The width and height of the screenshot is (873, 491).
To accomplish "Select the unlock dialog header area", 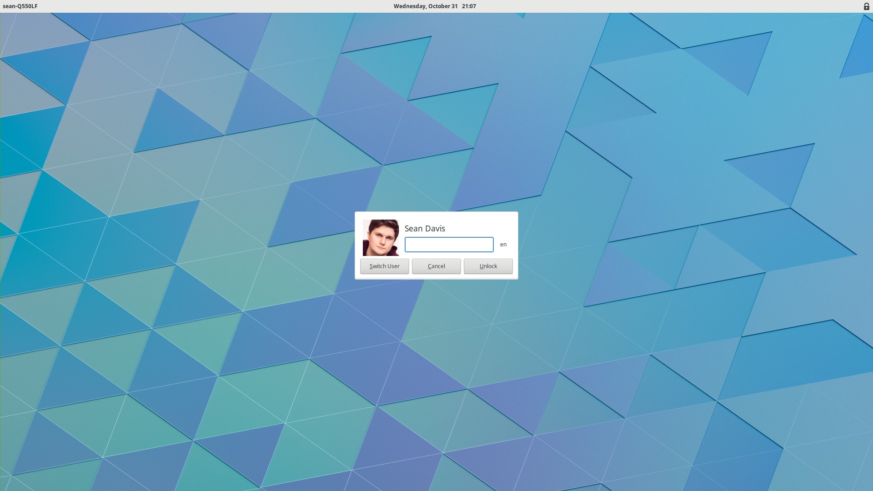I will tap(425, 228).
